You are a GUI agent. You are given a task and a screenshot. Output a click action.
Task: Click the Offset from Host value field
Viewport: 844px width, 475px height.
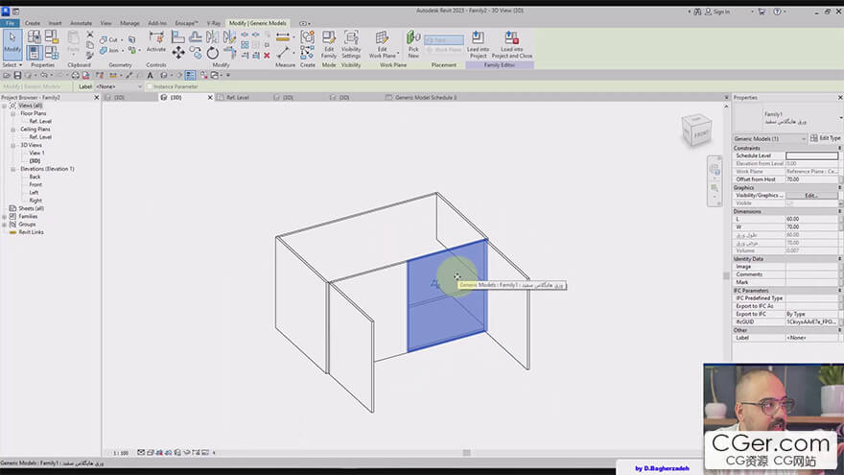811,179
